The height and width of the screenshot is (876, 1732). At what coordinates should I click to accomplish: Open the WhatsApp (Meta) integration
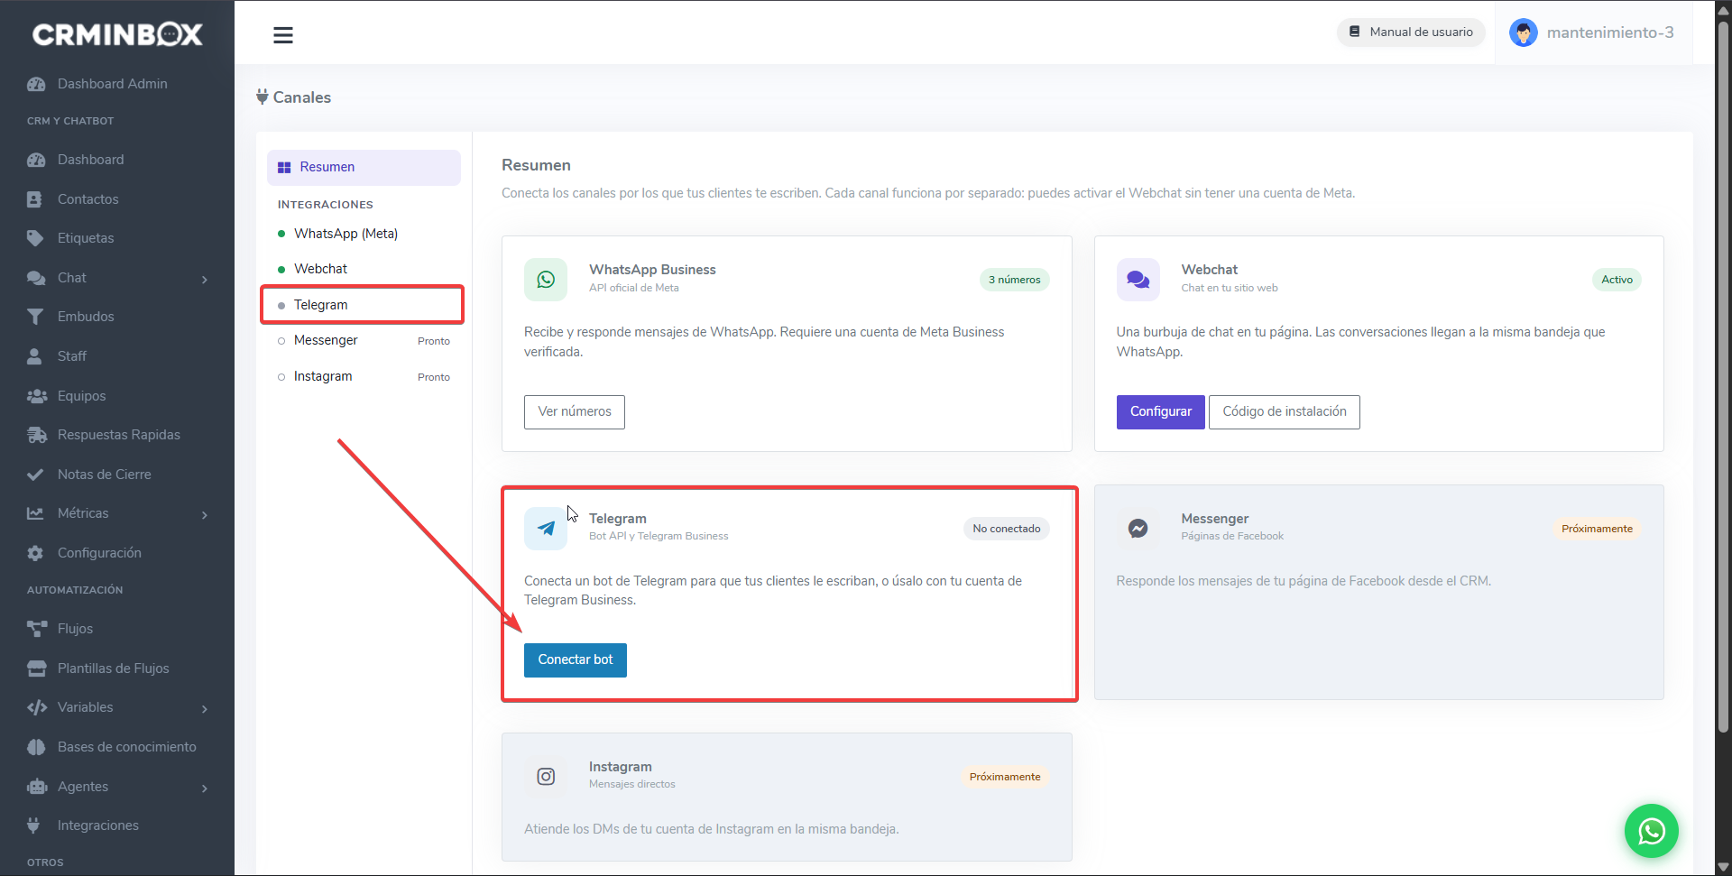coord(364,234)
